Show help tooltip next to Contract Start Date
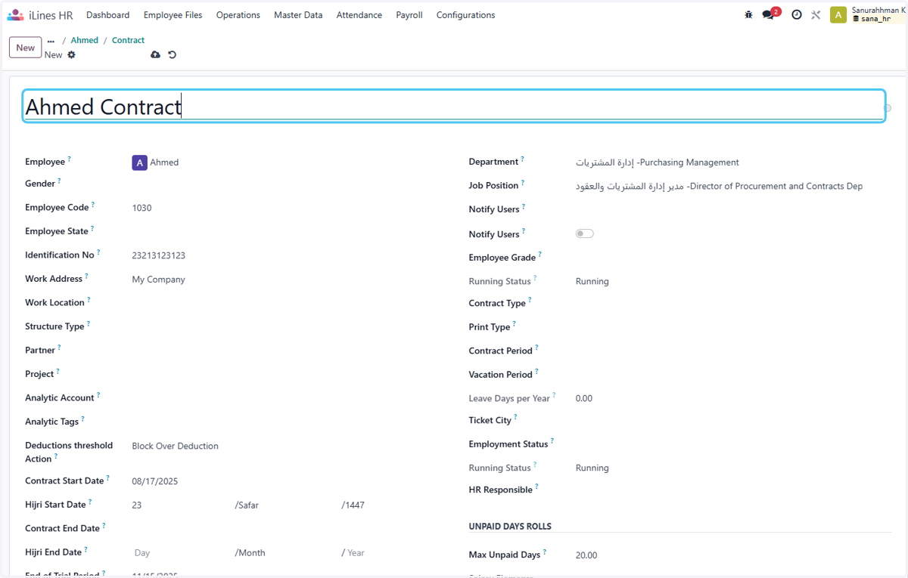The width and height of the screenshot is (908, 578). tap(107, 479)
